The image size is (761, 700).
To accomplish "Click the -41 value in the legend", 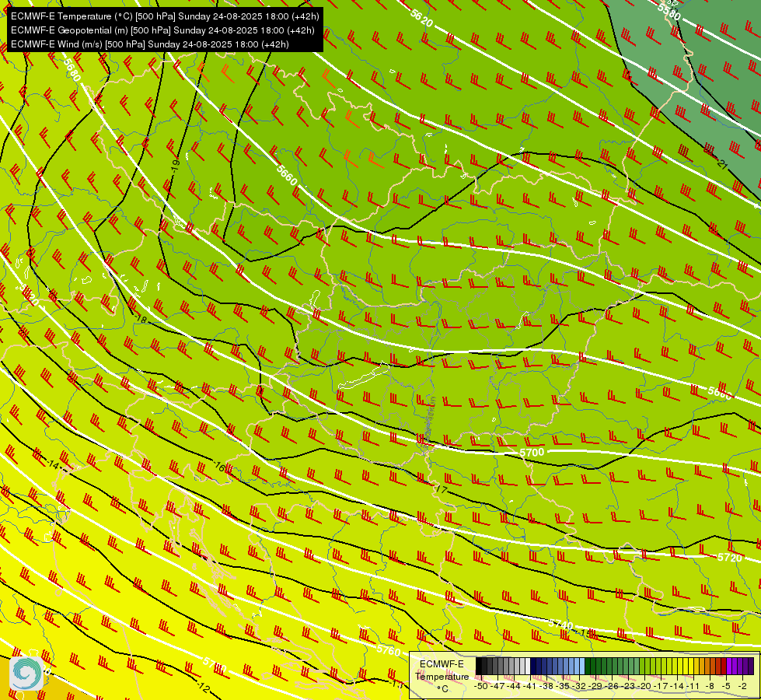I will 530,686.
